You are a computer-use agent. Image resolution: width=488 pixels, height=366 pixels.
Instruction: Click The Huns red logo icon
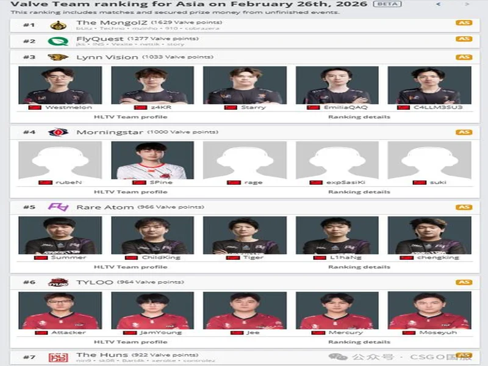[x=58, y=357]
